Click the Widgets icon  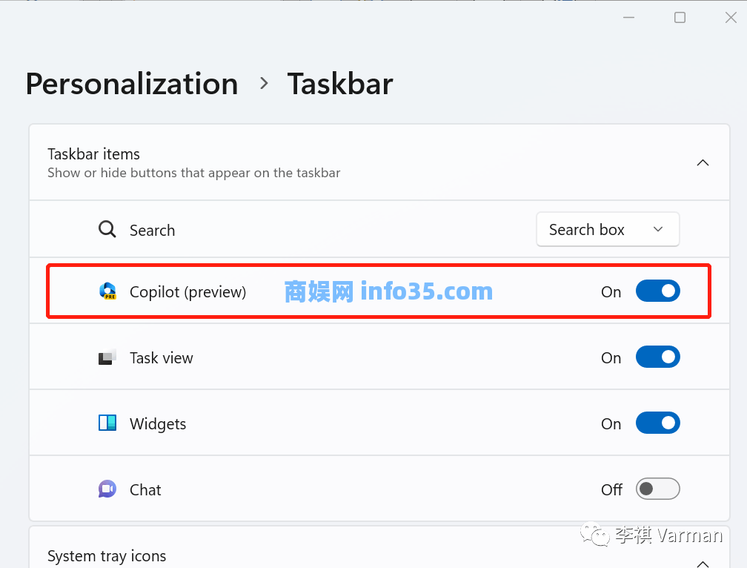(x=107, y=423)
